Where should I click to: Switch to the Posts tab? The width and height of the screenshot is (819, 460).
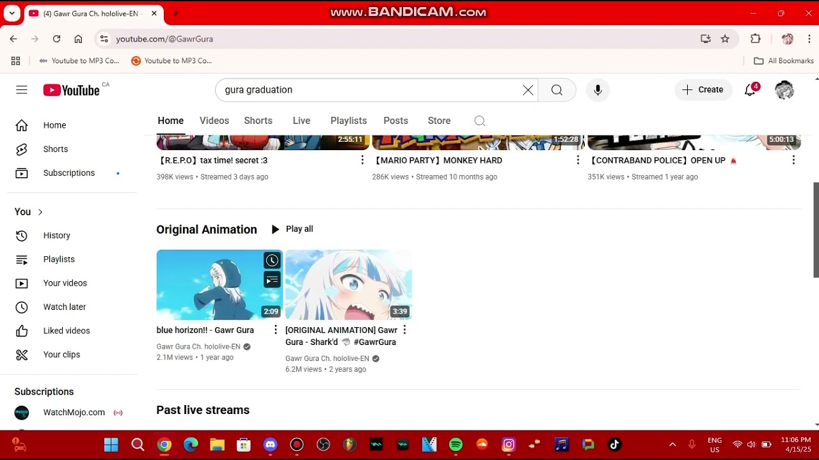395,121
